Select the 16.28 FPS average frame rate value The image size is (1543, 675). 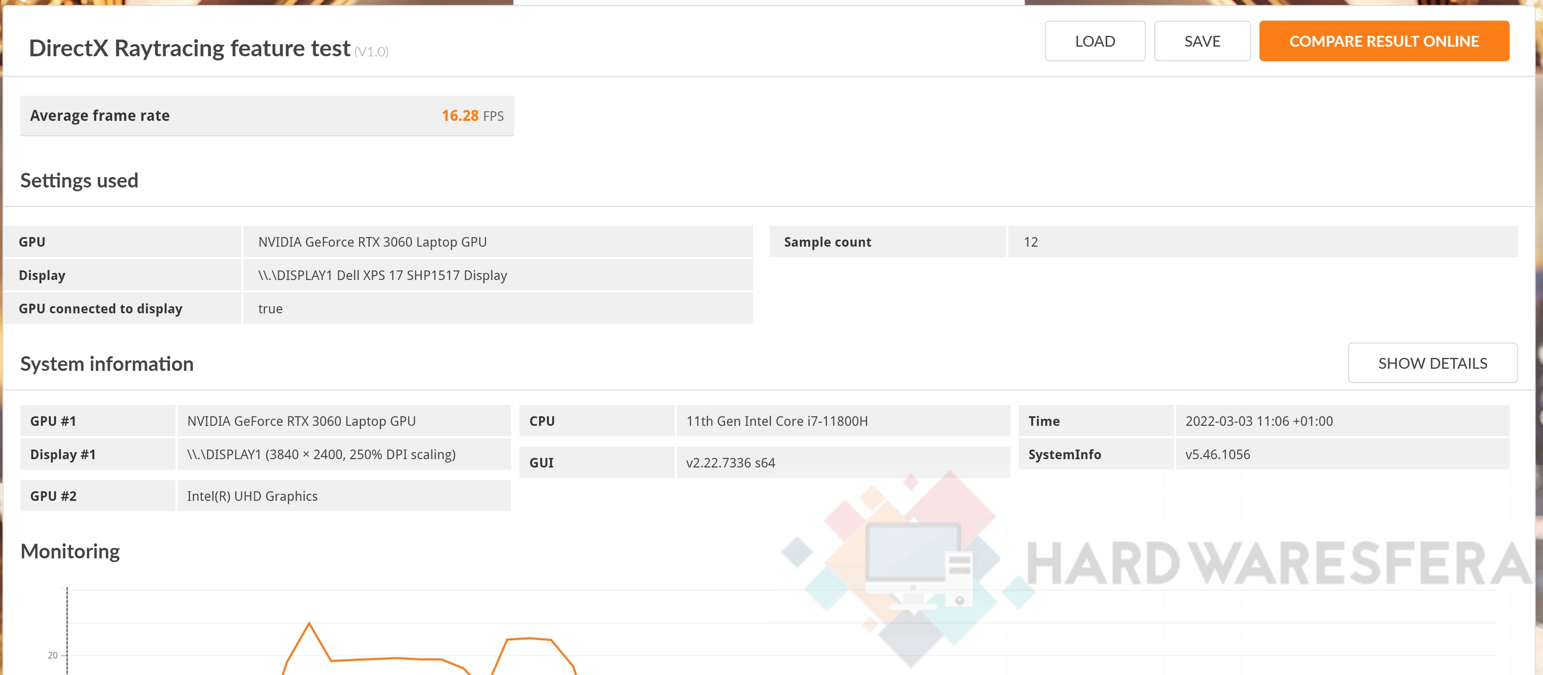pos(473,115)
